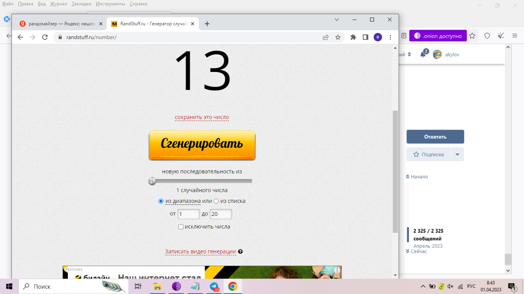Viewport: 524px width, 294px height.
Task: Open Windows notification center
Action: coord(512,286)
